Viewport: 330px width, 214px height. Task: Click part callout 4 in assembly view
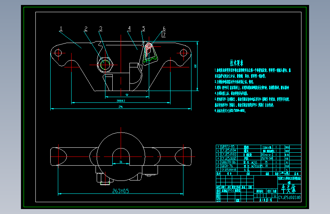tap(129, 28)
